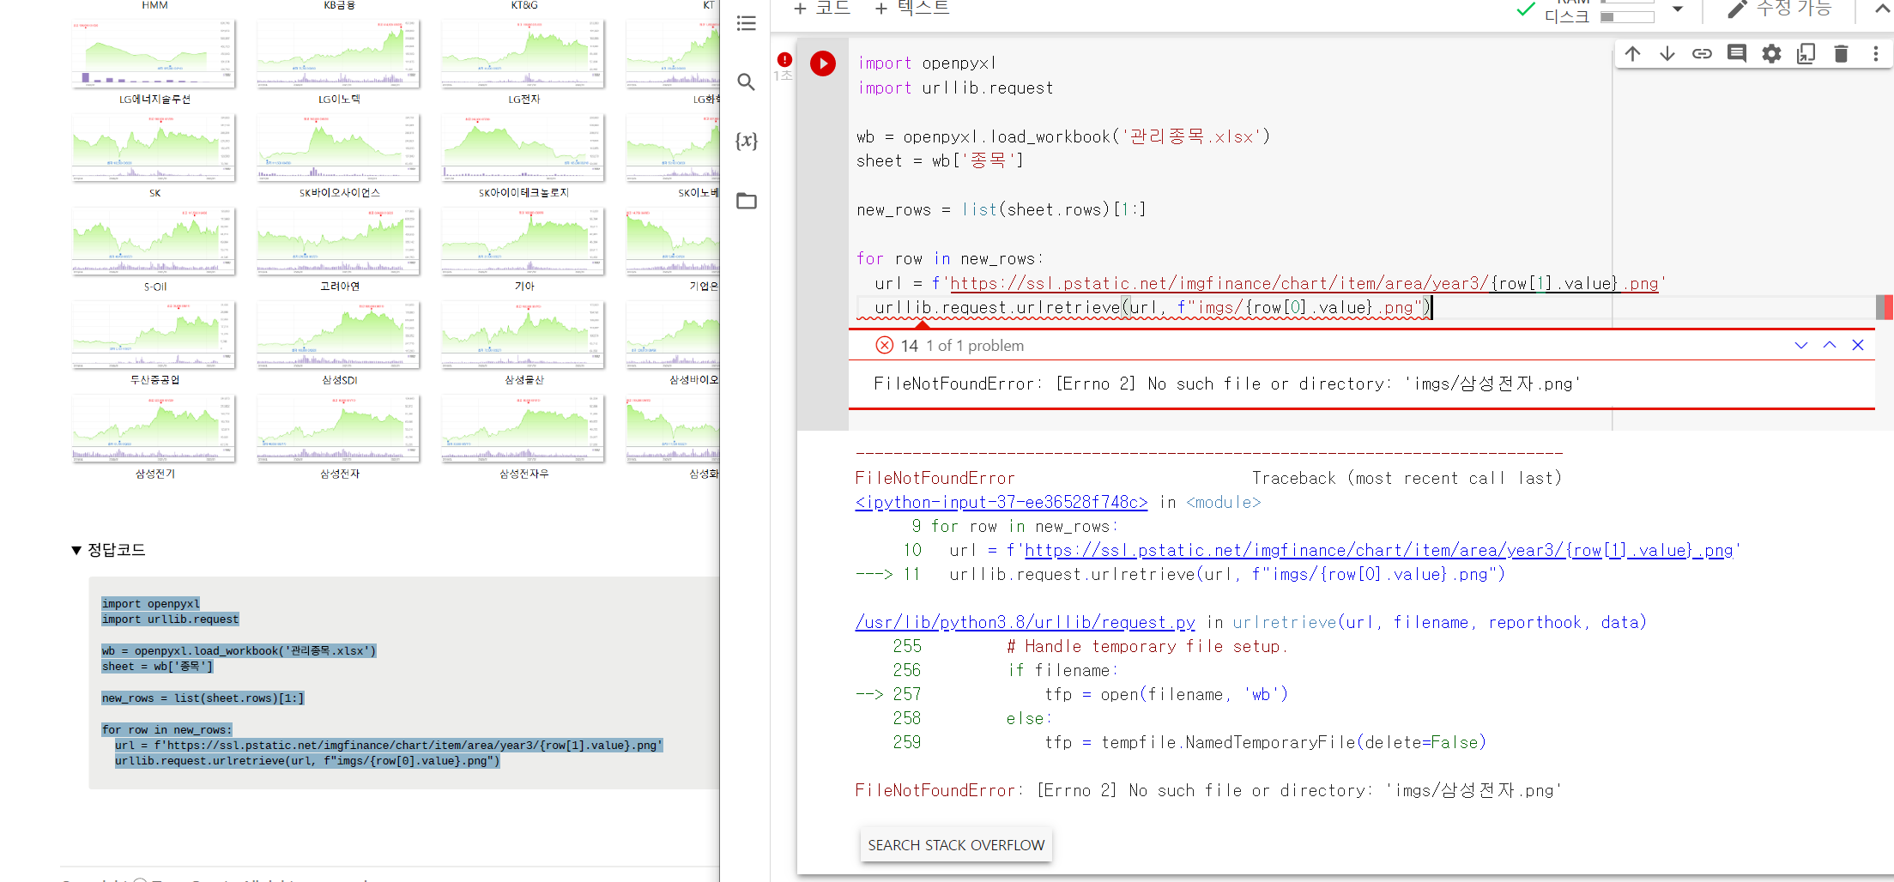Mirror the cell in tab icon
1894x882 pixels.
click(1806, 54)
